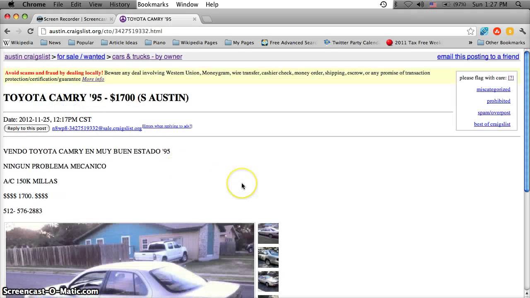The image size is (530, 298).
Task: Click the browser back arrow
Action: pos(7,31)
